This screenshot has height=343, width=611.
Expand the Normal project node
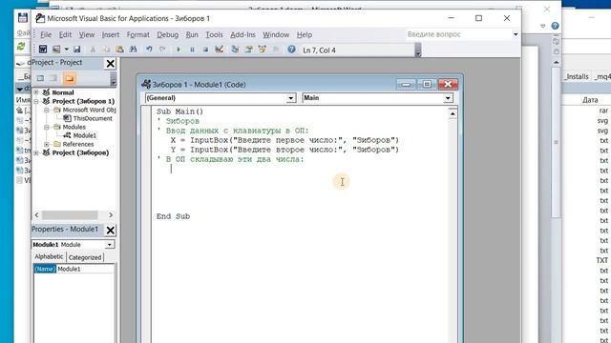click(x=36, y=92)
